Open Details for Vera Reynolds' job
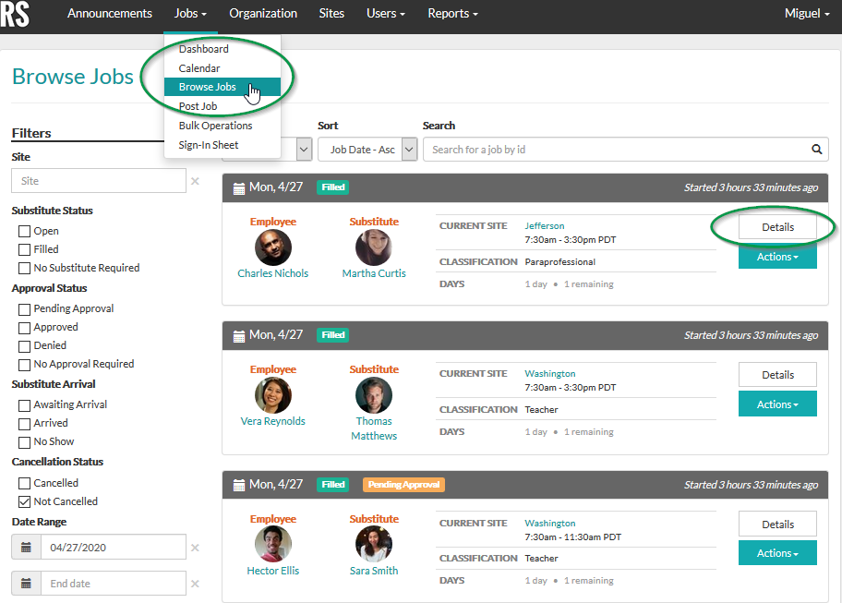The width and height of the screenshot is (842, 603). (777, 375)
